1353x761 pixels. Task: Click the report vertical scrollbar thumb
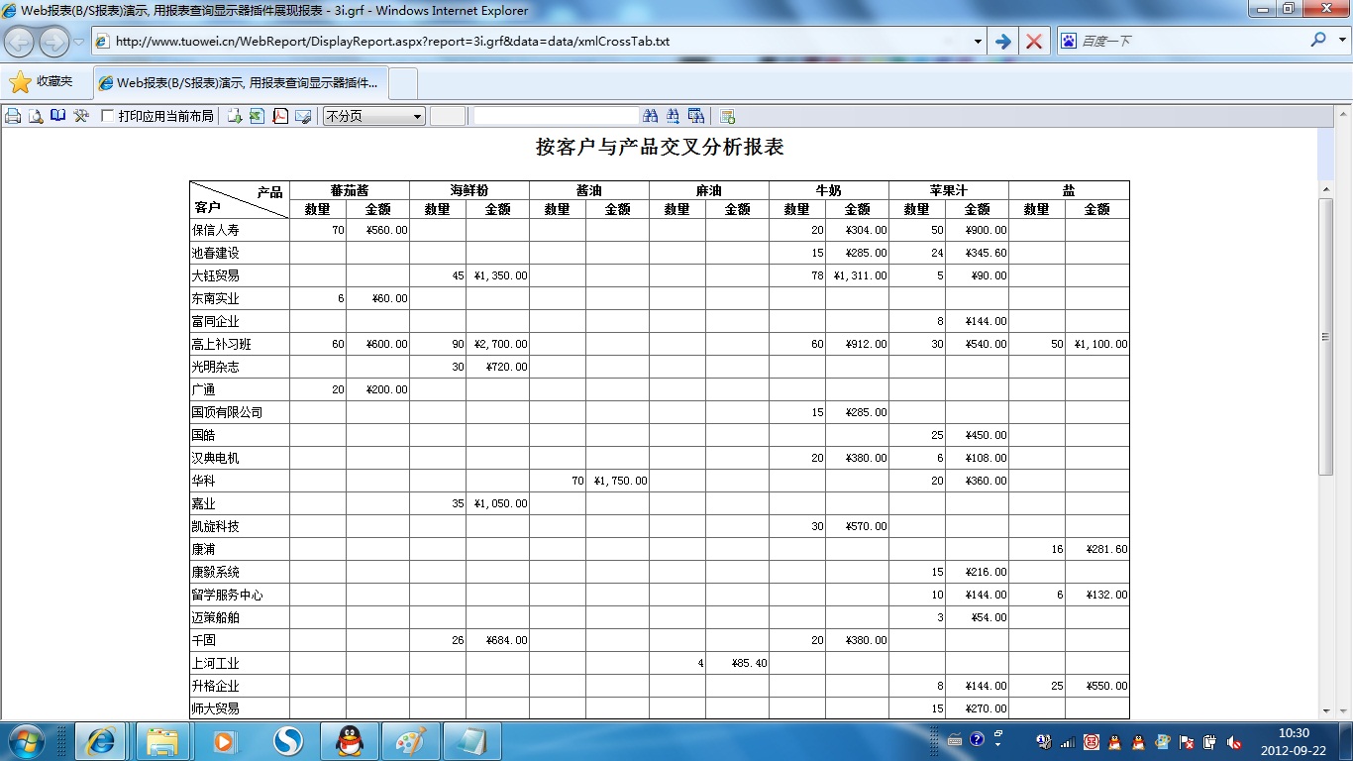(1325, 337)
